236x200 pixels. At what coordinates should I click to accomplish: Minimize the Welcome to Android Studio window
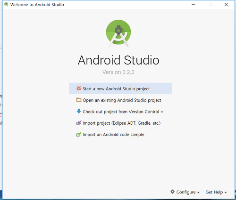pos(193,4)
